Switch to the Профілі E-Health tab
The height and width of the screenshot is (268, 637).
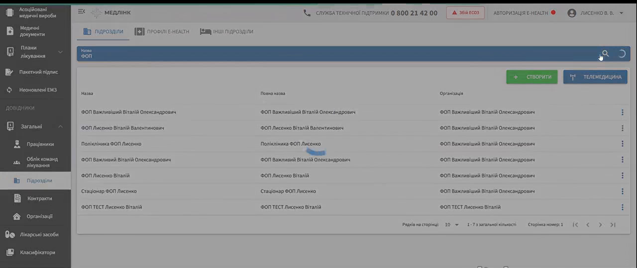pos(162,32)
